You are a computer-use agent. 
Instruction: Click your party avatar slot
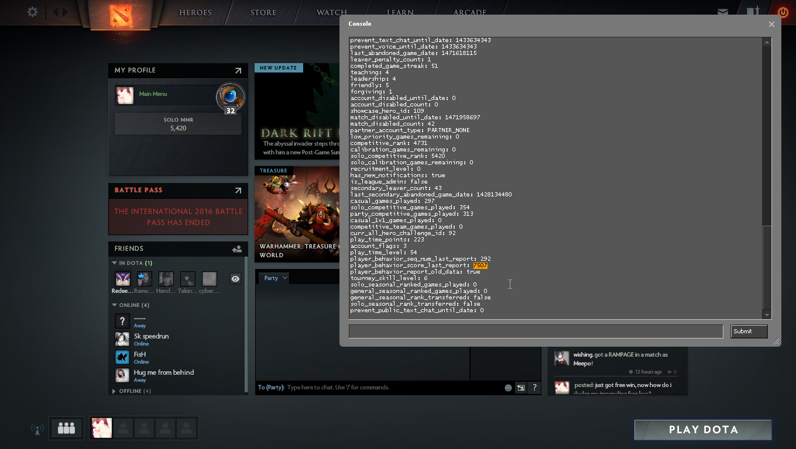point(102,428)
